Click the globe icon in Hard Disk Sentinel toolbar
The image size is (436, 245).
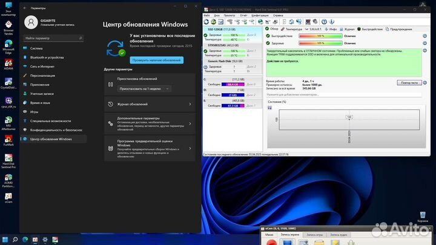(x=260, y=22)
